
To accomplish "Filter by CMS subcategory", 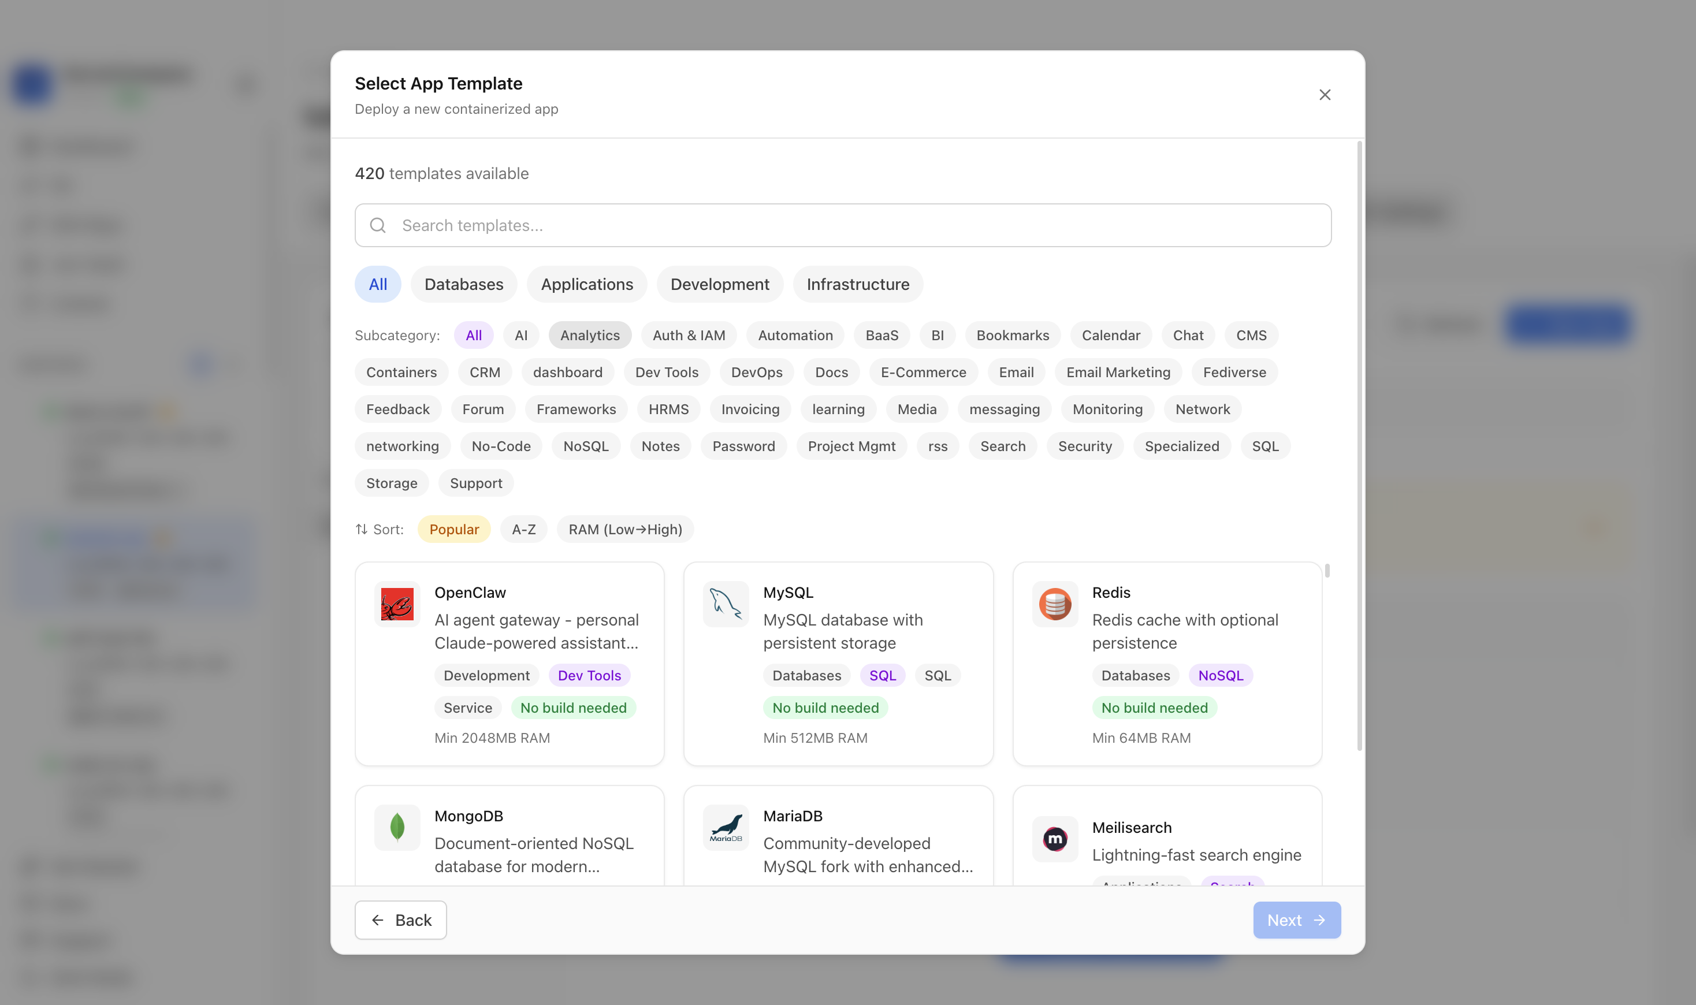I will 1251,335.
